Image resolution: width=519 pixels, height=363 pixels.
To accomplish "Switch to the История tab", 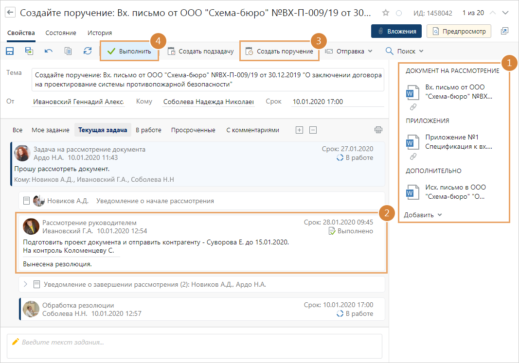I will tap(100, 33).
